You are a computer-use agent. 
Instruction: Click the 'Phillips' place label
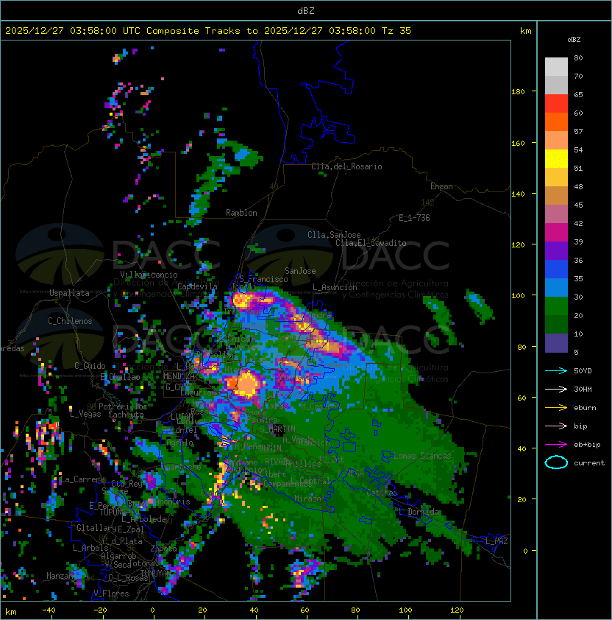pos(303,463)
